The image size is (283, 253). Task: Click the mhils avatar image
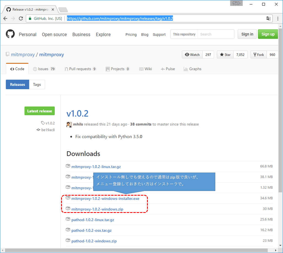[69, 125]
